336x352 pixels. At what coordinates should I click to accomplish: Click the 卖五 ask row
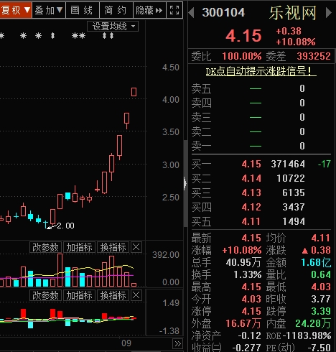(261, 88)
